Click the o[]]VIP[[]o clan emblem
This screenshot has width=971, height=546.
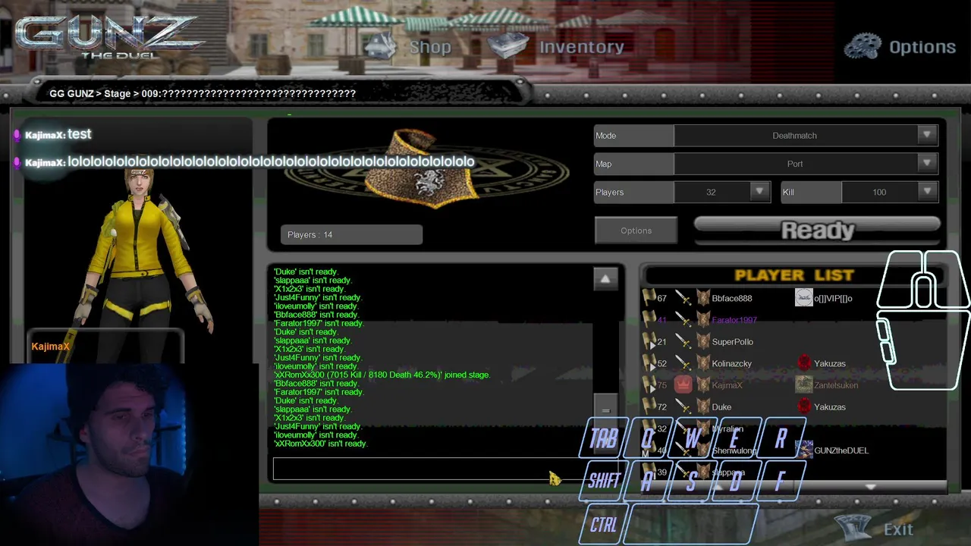click(x=804, y=298)
